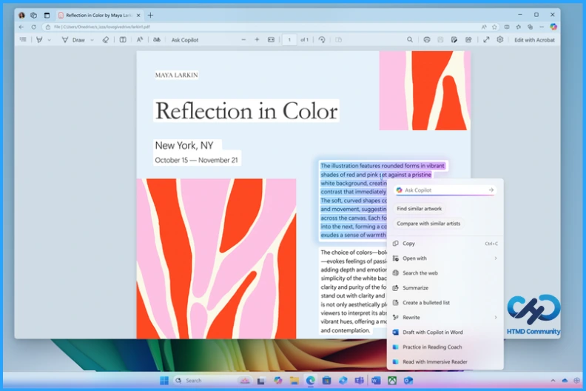Expand the Open with submenu chevron
The height and width of the screenshot is (391, 586).
[496, 258]
